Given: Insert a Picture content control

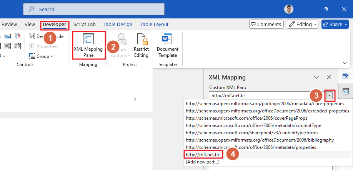Looking at the screenshot, I should pos(8,36).
